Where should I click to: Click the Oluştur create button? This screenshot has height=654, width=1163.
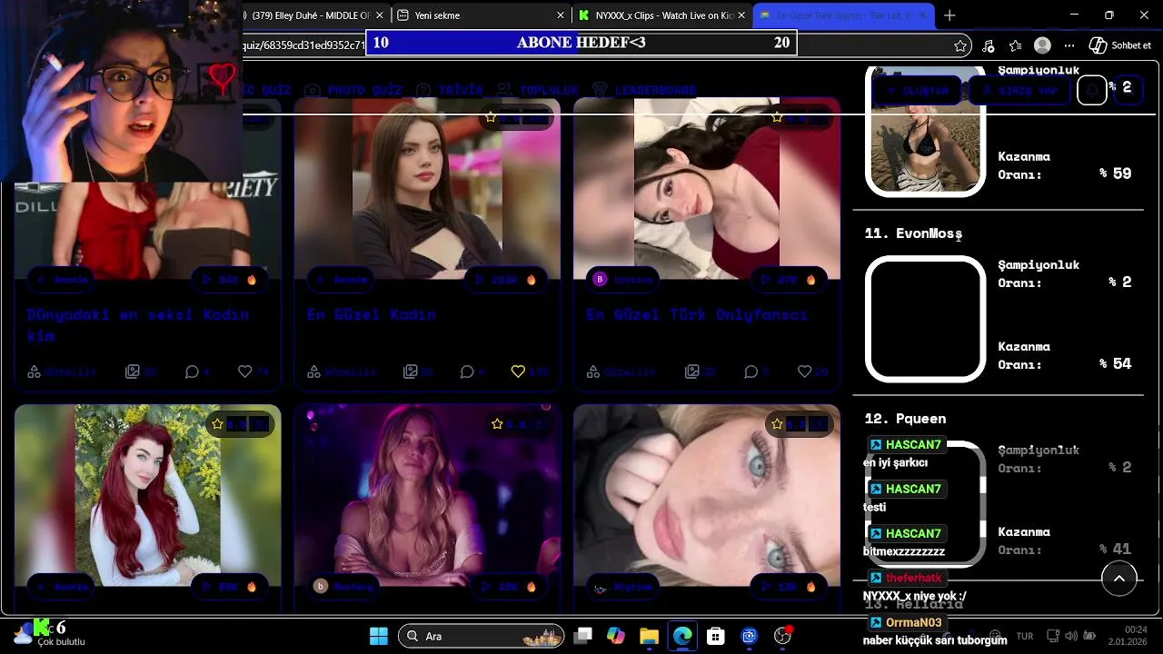[917, 90]
